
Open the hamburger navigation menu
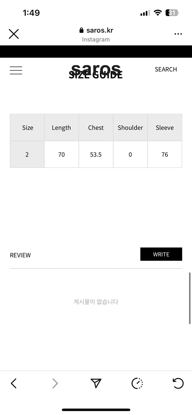click(x=16, y=70)
